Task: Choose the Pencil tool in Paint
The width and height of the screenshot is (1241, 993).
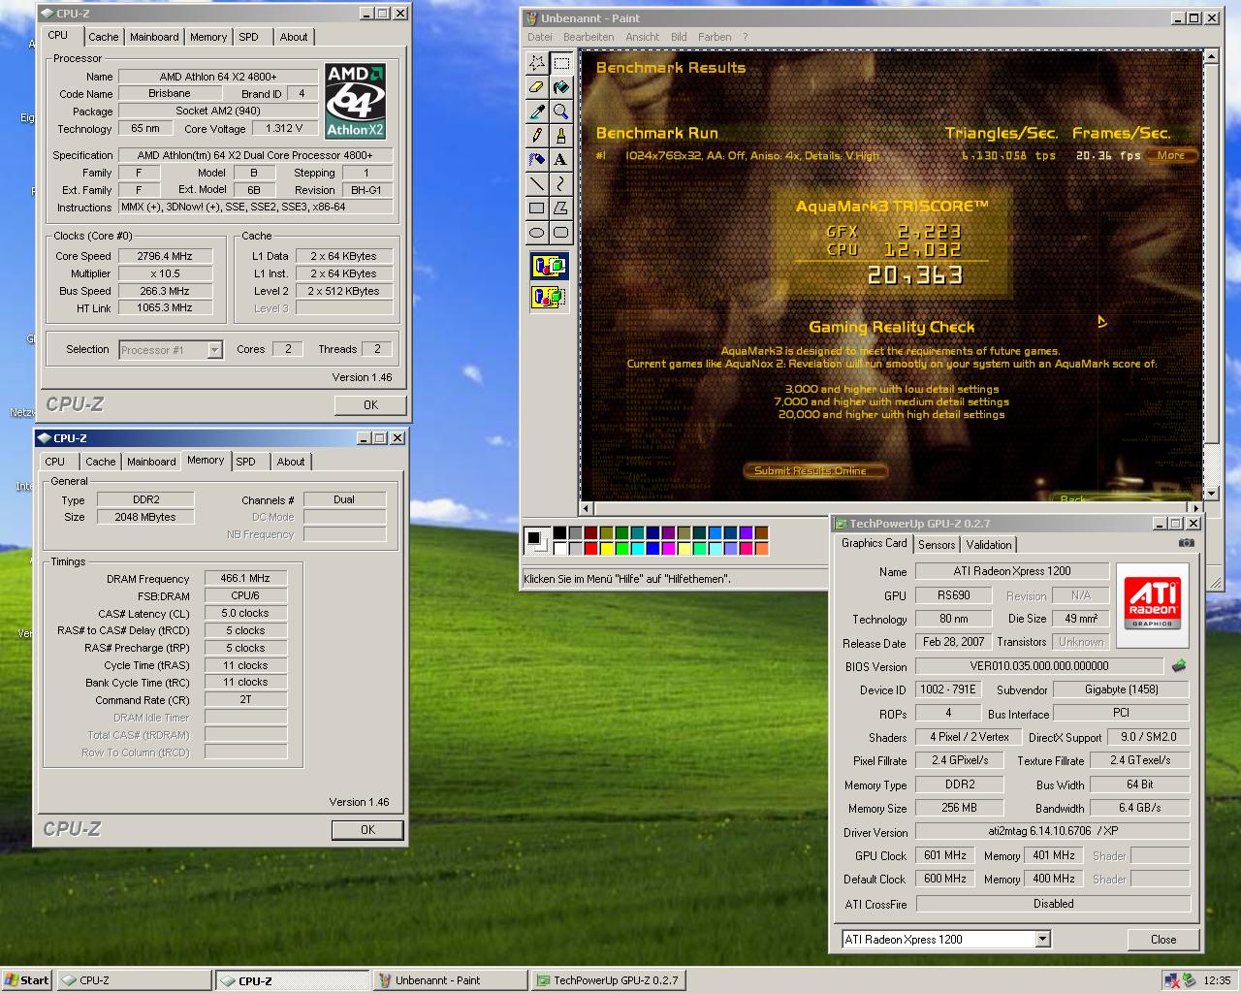Action: [x=537, y=136]
